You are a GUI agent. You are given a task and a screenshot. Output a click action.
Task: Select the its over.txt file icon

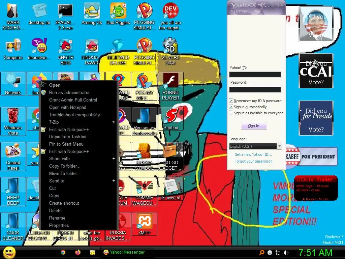coord(171,189)
